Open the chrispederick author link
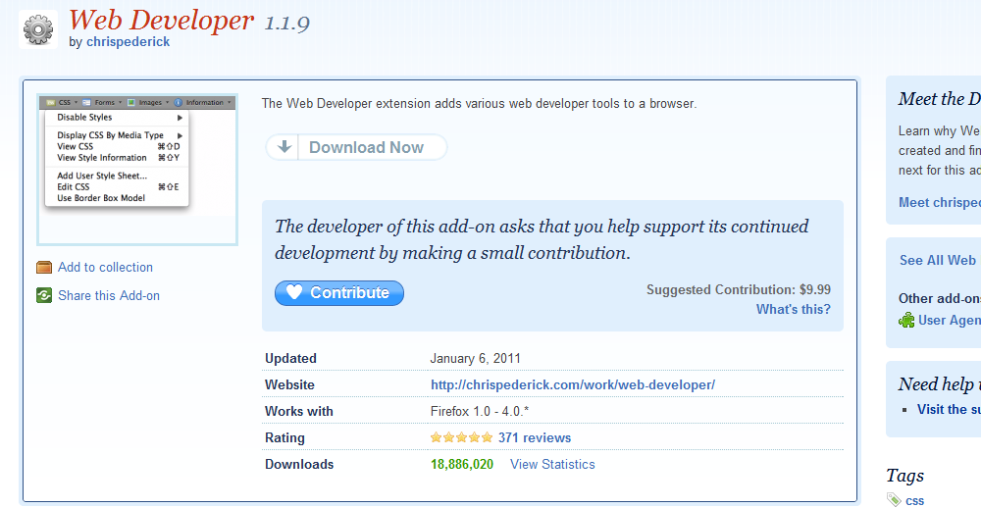Image resolution: width=981 pixels, height=508 pixels. 129,42
